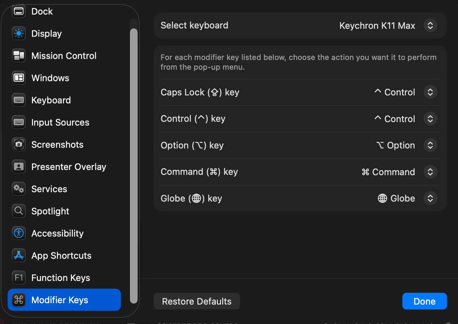This screenshot has height=324, width=458.
Task: Click the Mission Control icon
Action: (x=19, y=56)
